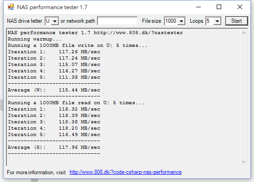Screen dimensions: 254x182
Task: Focus the network path input field
Action: click(x=117, y=21)
